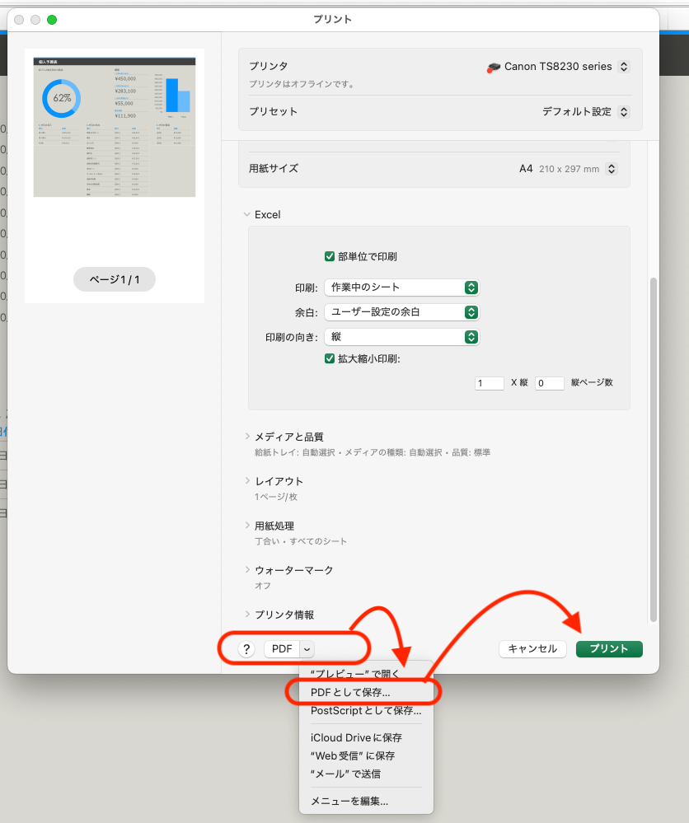Expand レイアウト section

click(246, 481)
